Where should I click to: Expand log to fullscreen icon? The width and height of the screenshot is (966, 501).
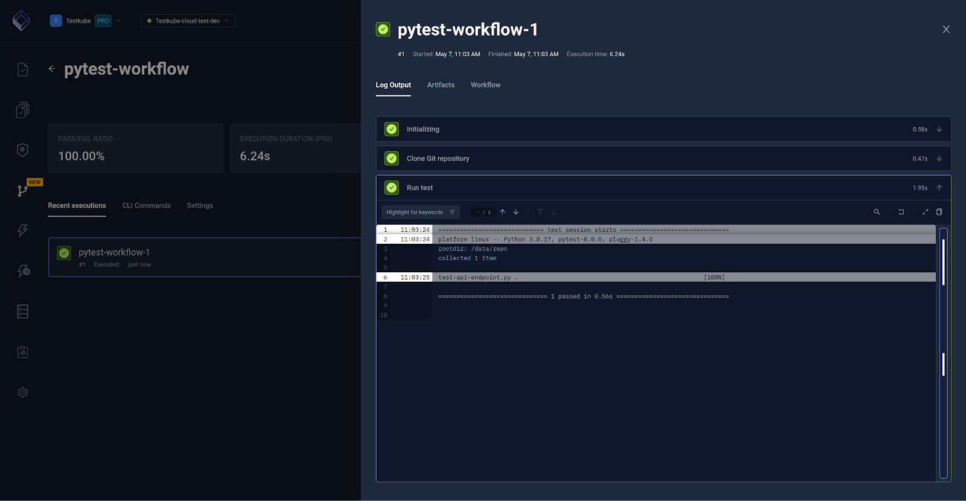[x=926, y=212]
